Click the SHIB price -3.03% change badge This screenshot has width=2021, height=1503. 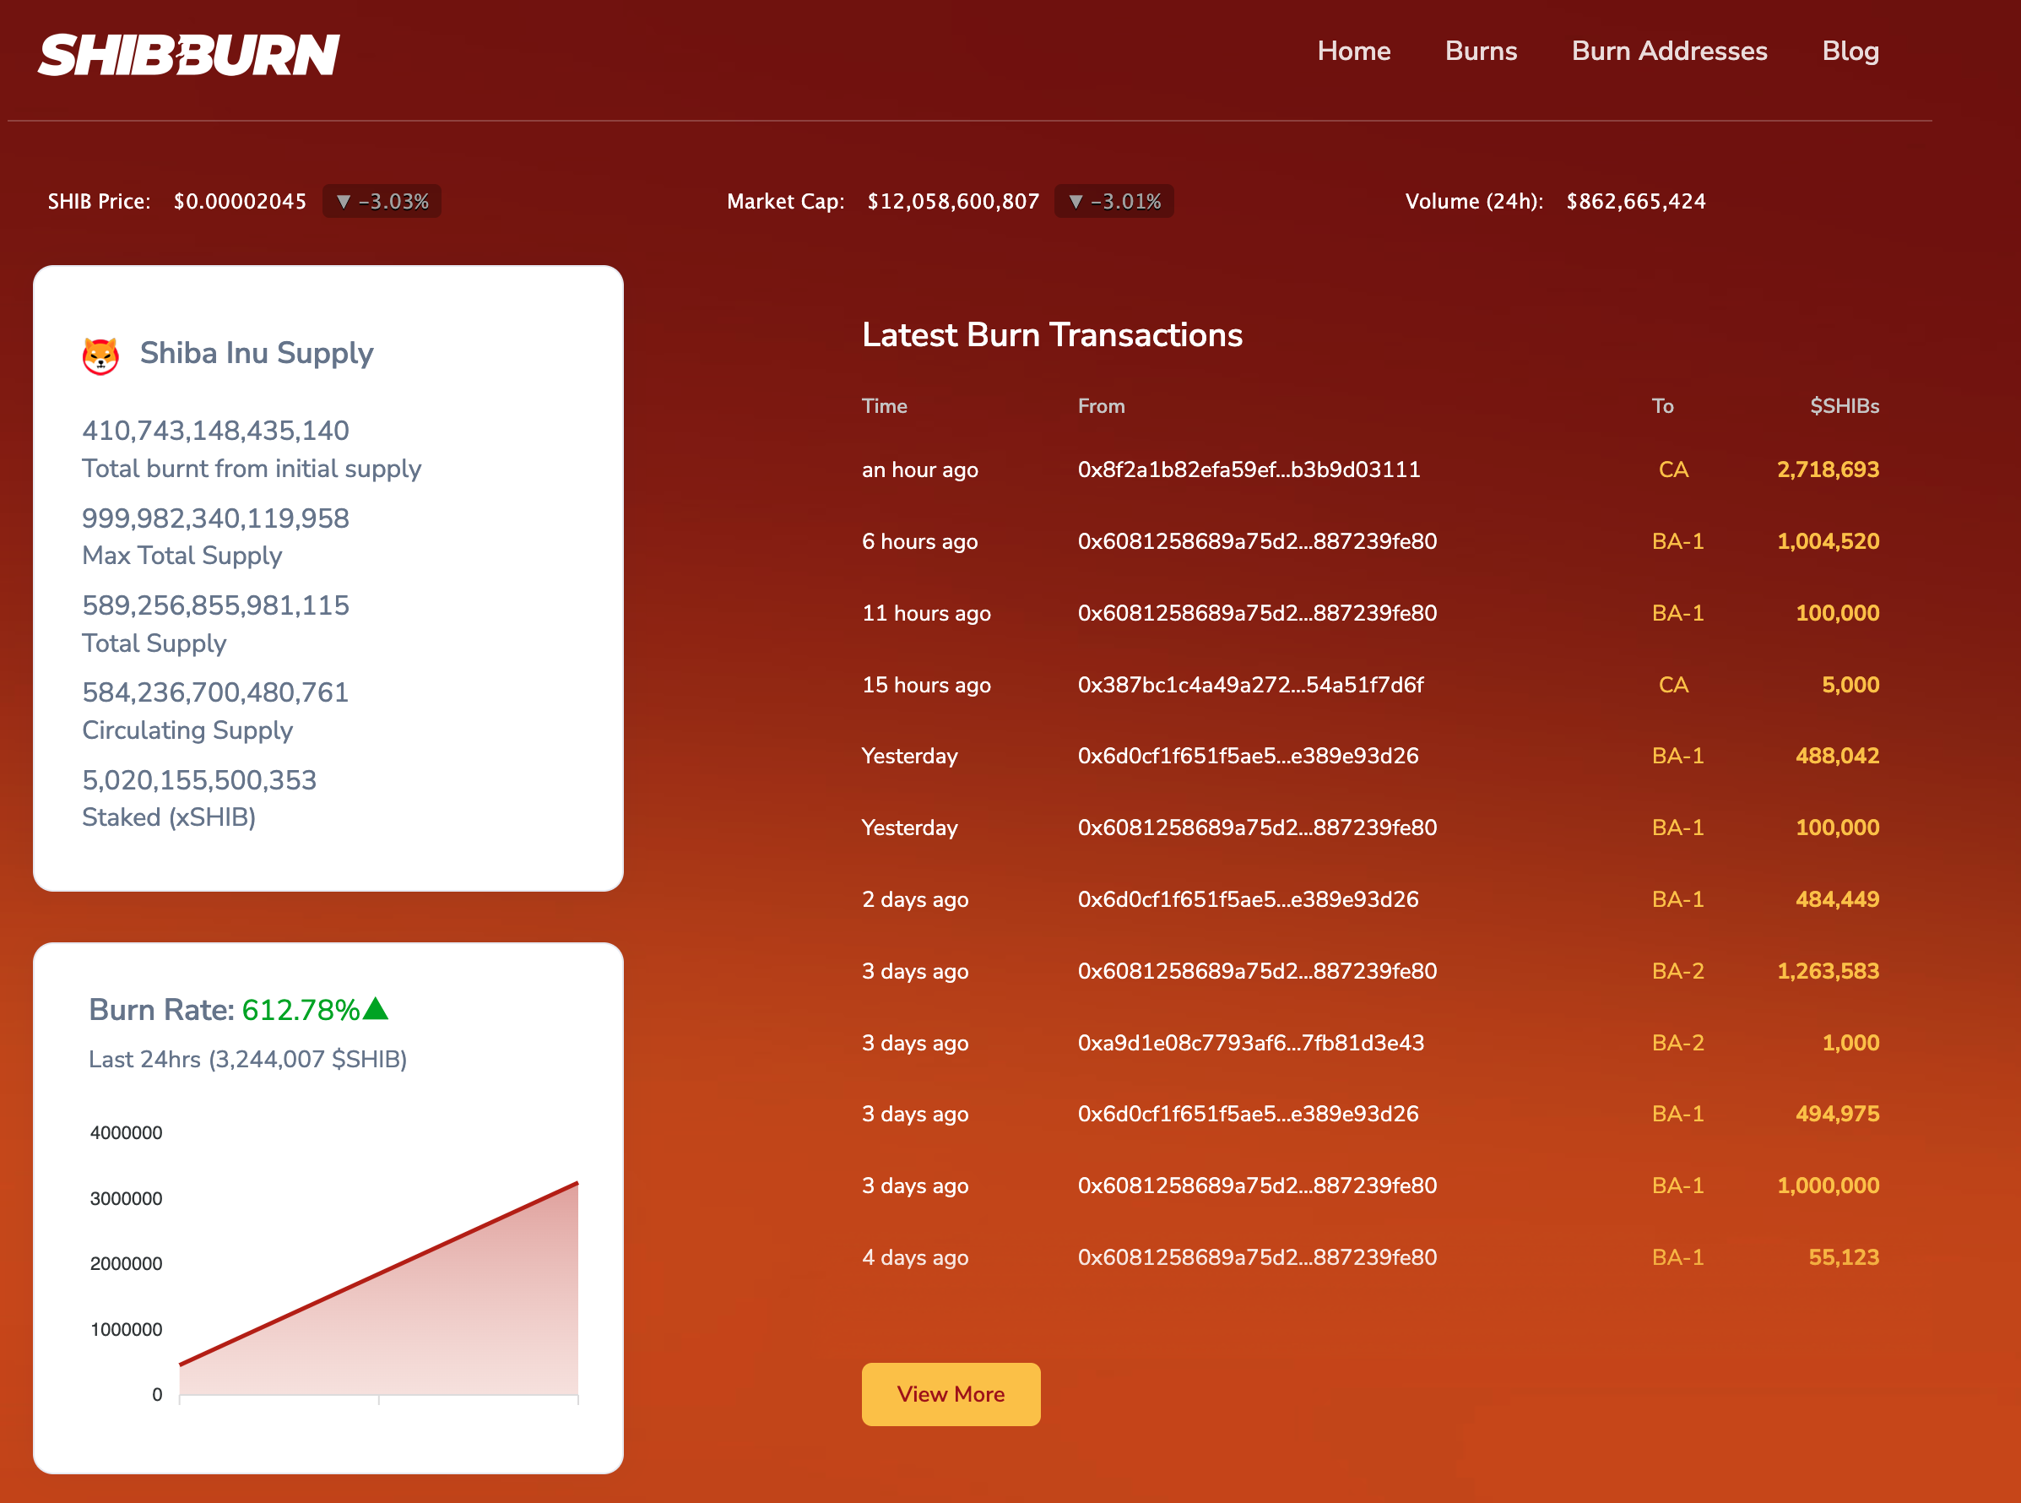coord(382,201)
